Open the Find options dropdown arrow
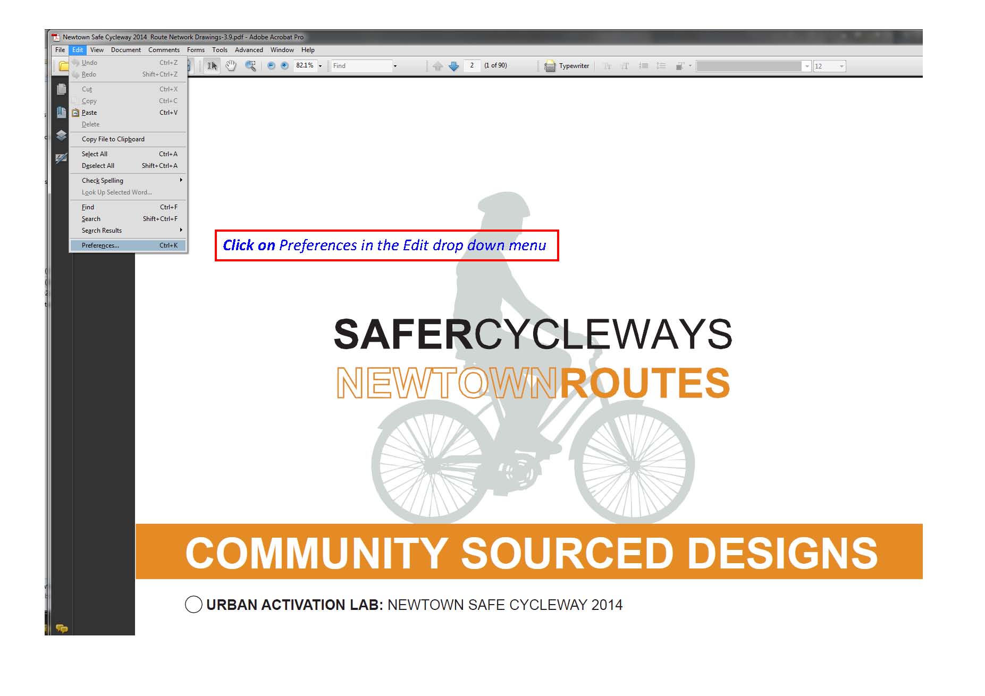This screenshot has width=985, height=696. click(395, 66)
